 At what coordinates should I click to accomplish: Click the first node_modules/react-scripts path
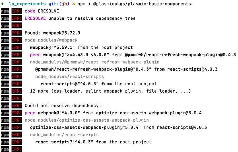coord(70,77)
